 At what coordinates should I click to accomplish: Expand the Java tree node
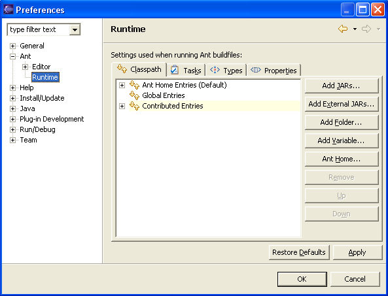tap(12, 108)
